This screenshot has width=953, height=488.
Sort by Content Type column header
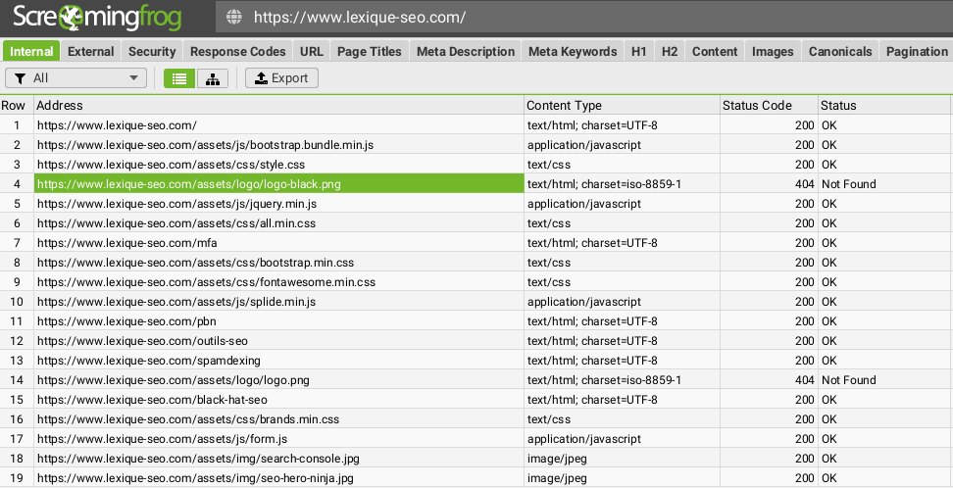pyautogui.click(x=622, y=105)
